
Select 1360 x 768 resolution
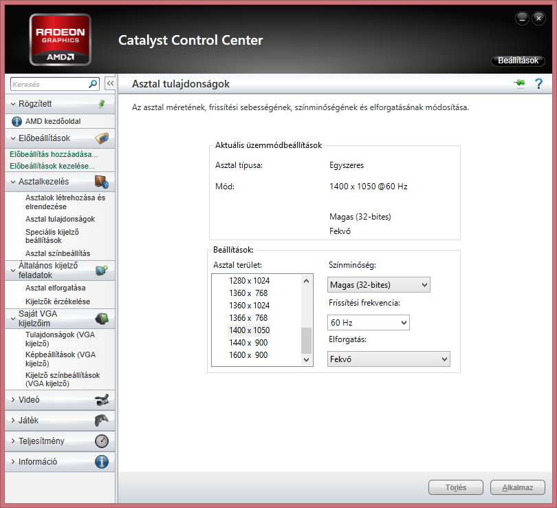pos(248,293)
